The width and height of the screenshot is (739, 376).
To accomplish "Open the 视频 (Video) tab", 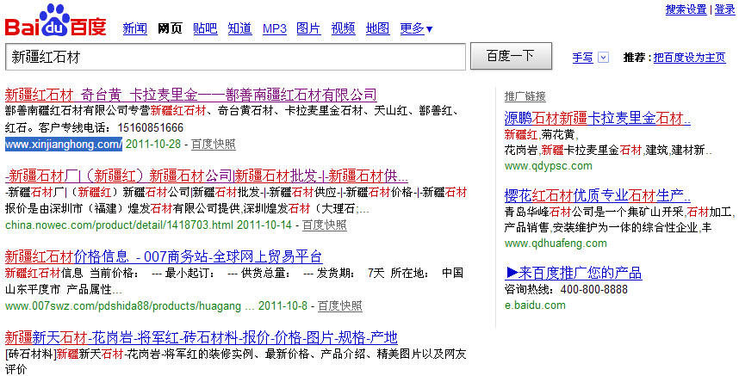I will coord(343,28).
